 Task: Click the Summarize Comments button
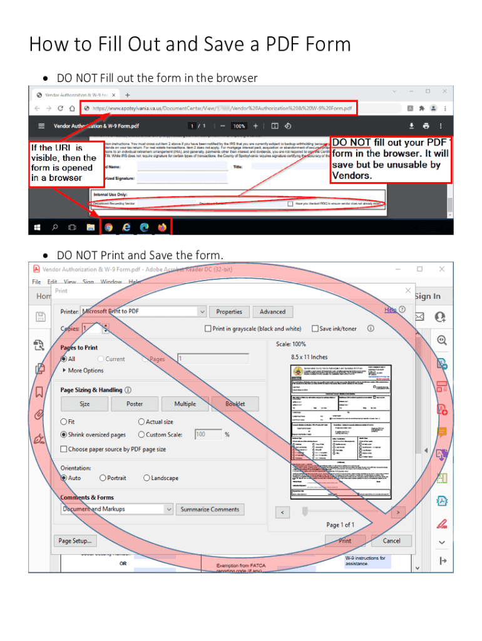coord(210,510)
